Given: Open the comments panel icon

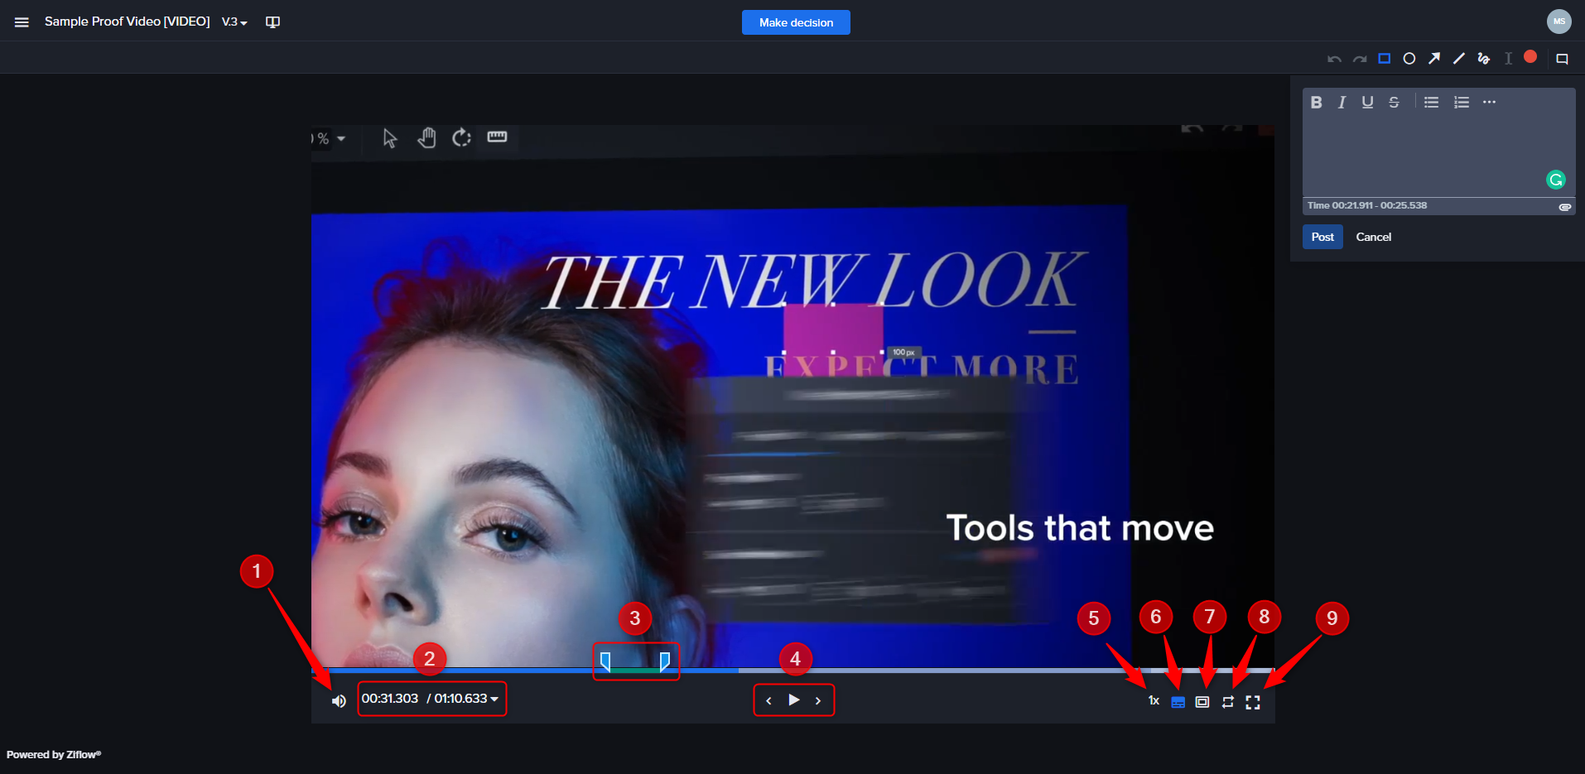Looking at the screenshot, I should click(1562, 59).
